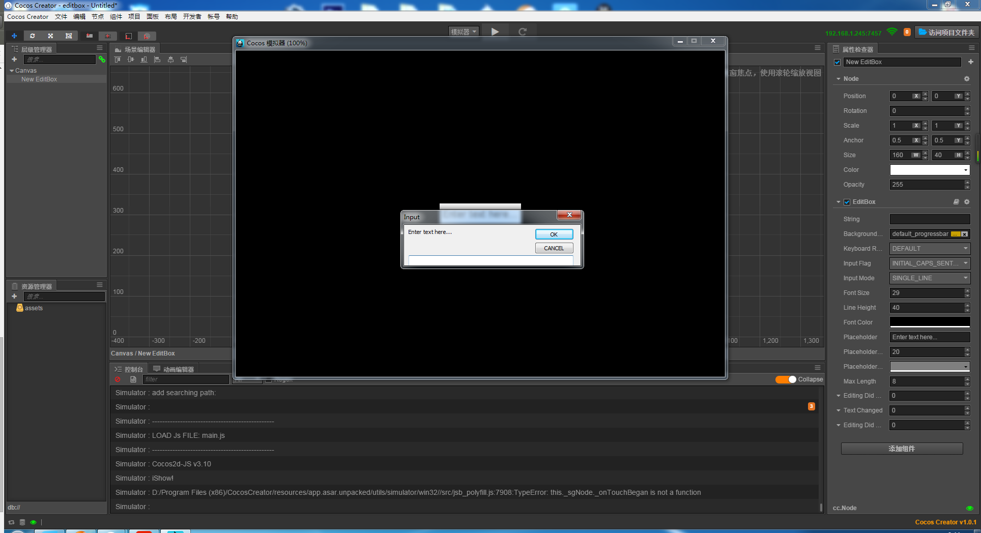The height and width of the screenshot is (533, 981).
Task: Open the Input Mode dropdown
Action: 930,278
